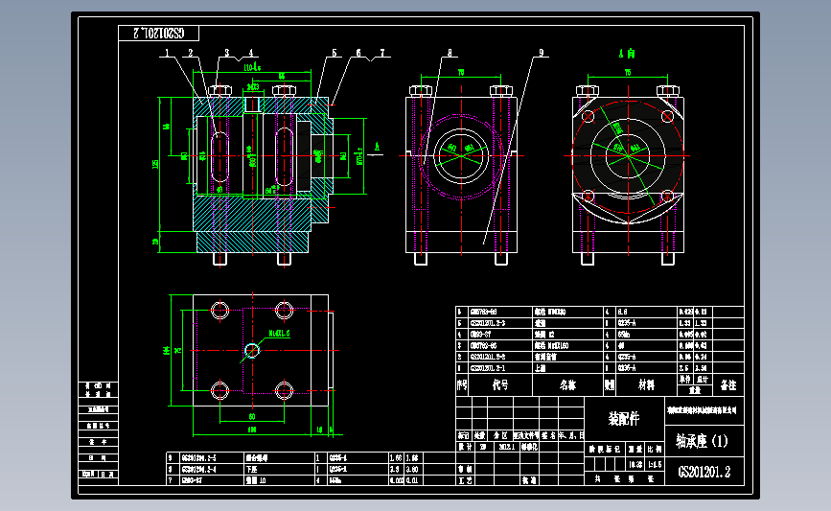Select the 125 height dimension
This screenshot has width=831, height=511.
click(155, 164)
